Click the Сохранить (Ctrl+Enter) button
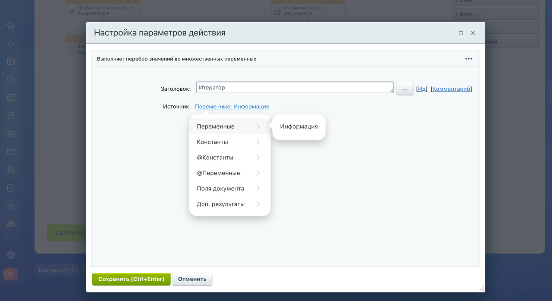This screenshot has height=301, width=552. point(131,279)
